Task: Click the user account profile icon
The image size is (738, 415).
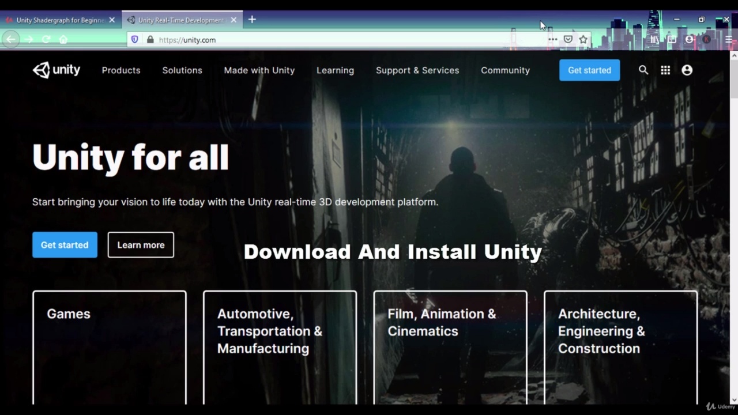Action: 687,70
